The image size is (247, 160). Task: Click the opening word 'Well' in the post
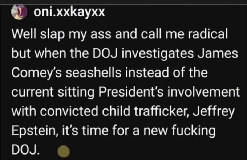[24, 34]
